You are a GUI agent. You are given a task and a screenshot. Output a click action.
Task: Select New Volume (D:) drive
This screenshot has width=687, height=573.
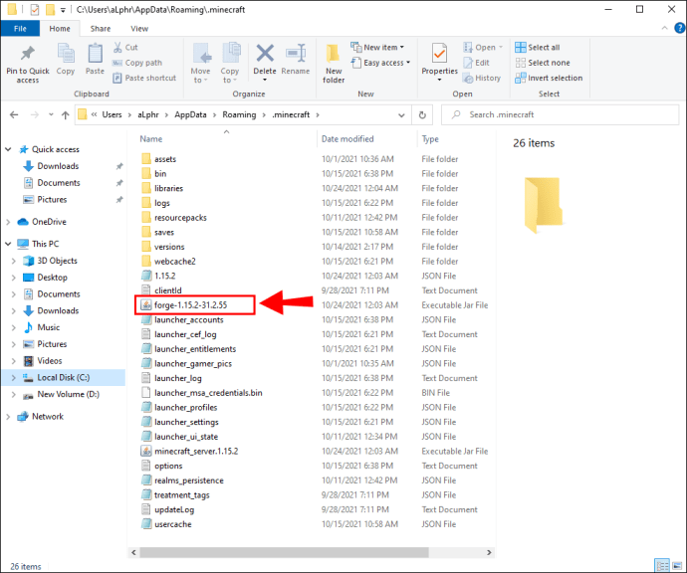click(x=68, y=394)
